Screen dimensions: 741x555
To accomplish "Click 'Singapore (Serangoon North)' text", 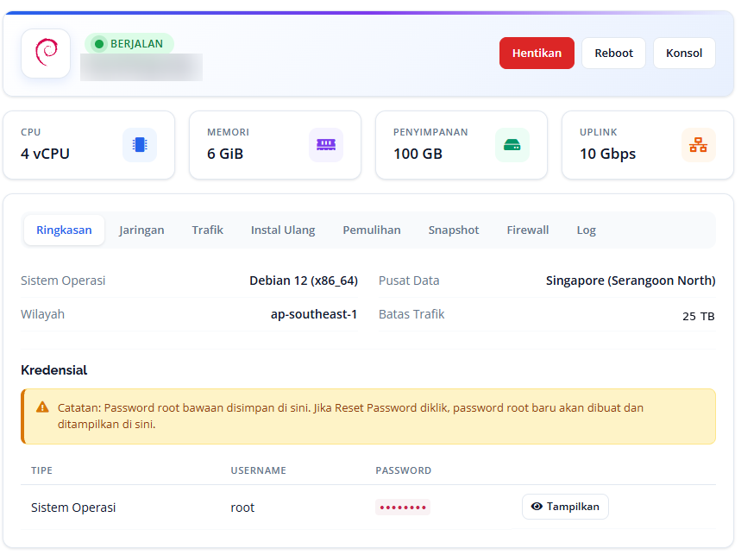I will pos(631,281).
